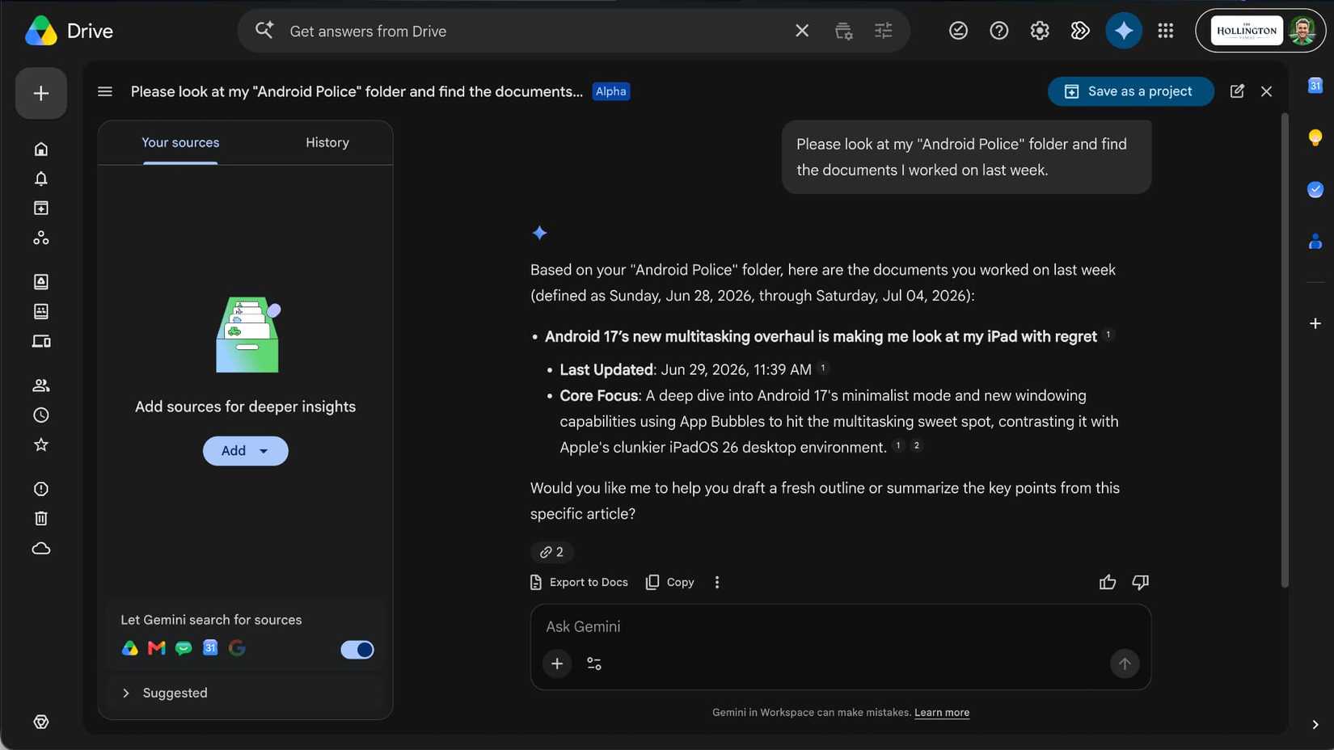Open Shared with me people icon
The width and height of the screenshot is (1334, 750).
coord(41,386)
